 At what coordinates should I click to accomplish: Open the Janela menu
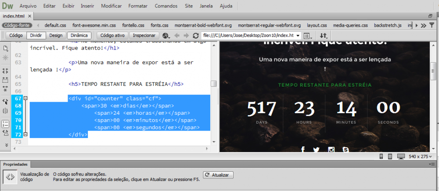click(x=206, y=6)
